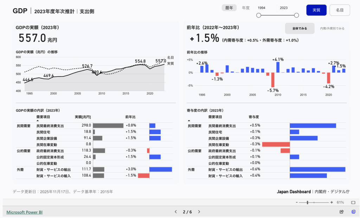Toggle fit-to-page view icon
Screen dimensions: 360x218
click(353, 203)
